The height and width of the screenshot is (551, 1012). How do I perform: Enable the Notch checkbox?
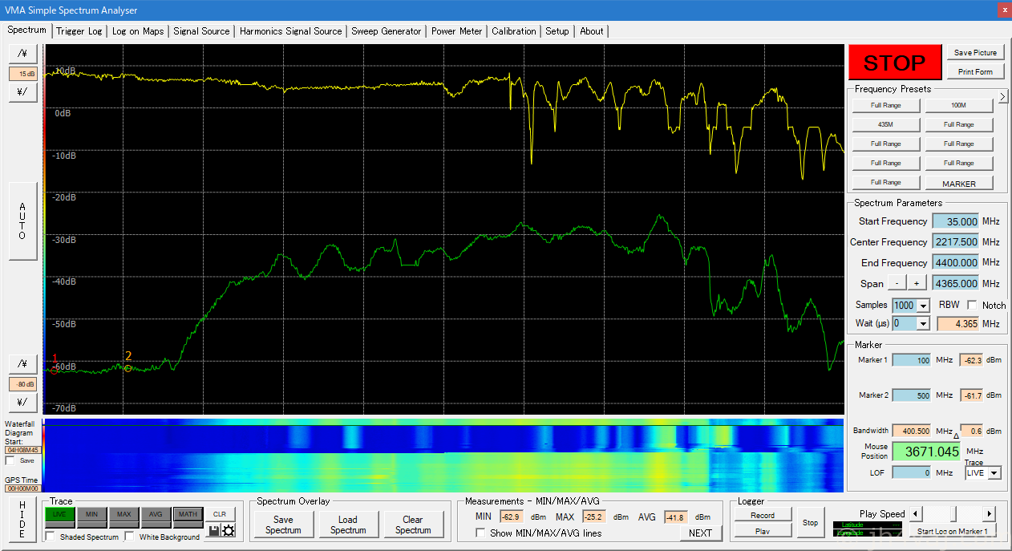tap(973, 305)
